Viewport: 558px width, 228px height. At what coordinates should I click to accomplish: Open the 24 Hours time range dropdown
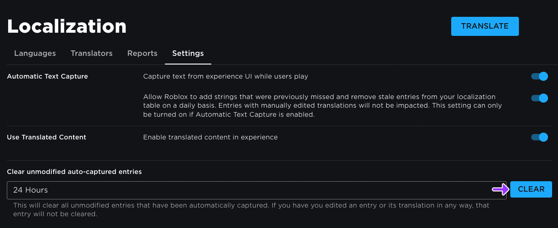pos(256,190)
